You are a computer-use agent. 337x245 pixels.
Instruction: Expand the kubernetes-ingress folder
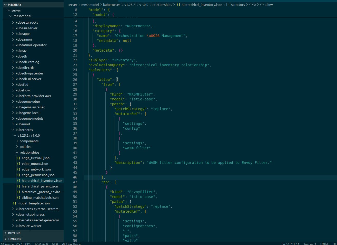13,214
